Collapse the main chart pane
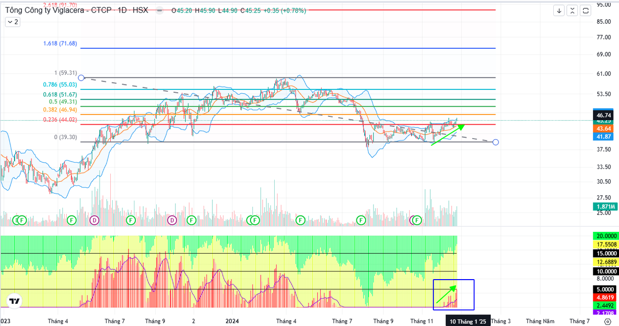 click(573, 11)
